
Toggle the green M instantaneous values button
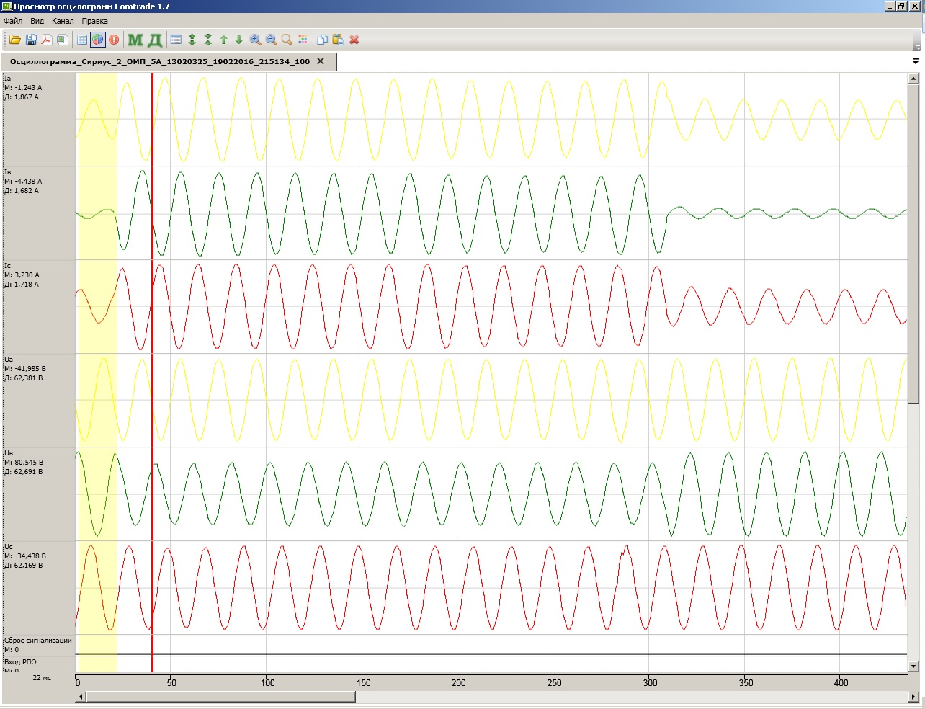(135, 40)
